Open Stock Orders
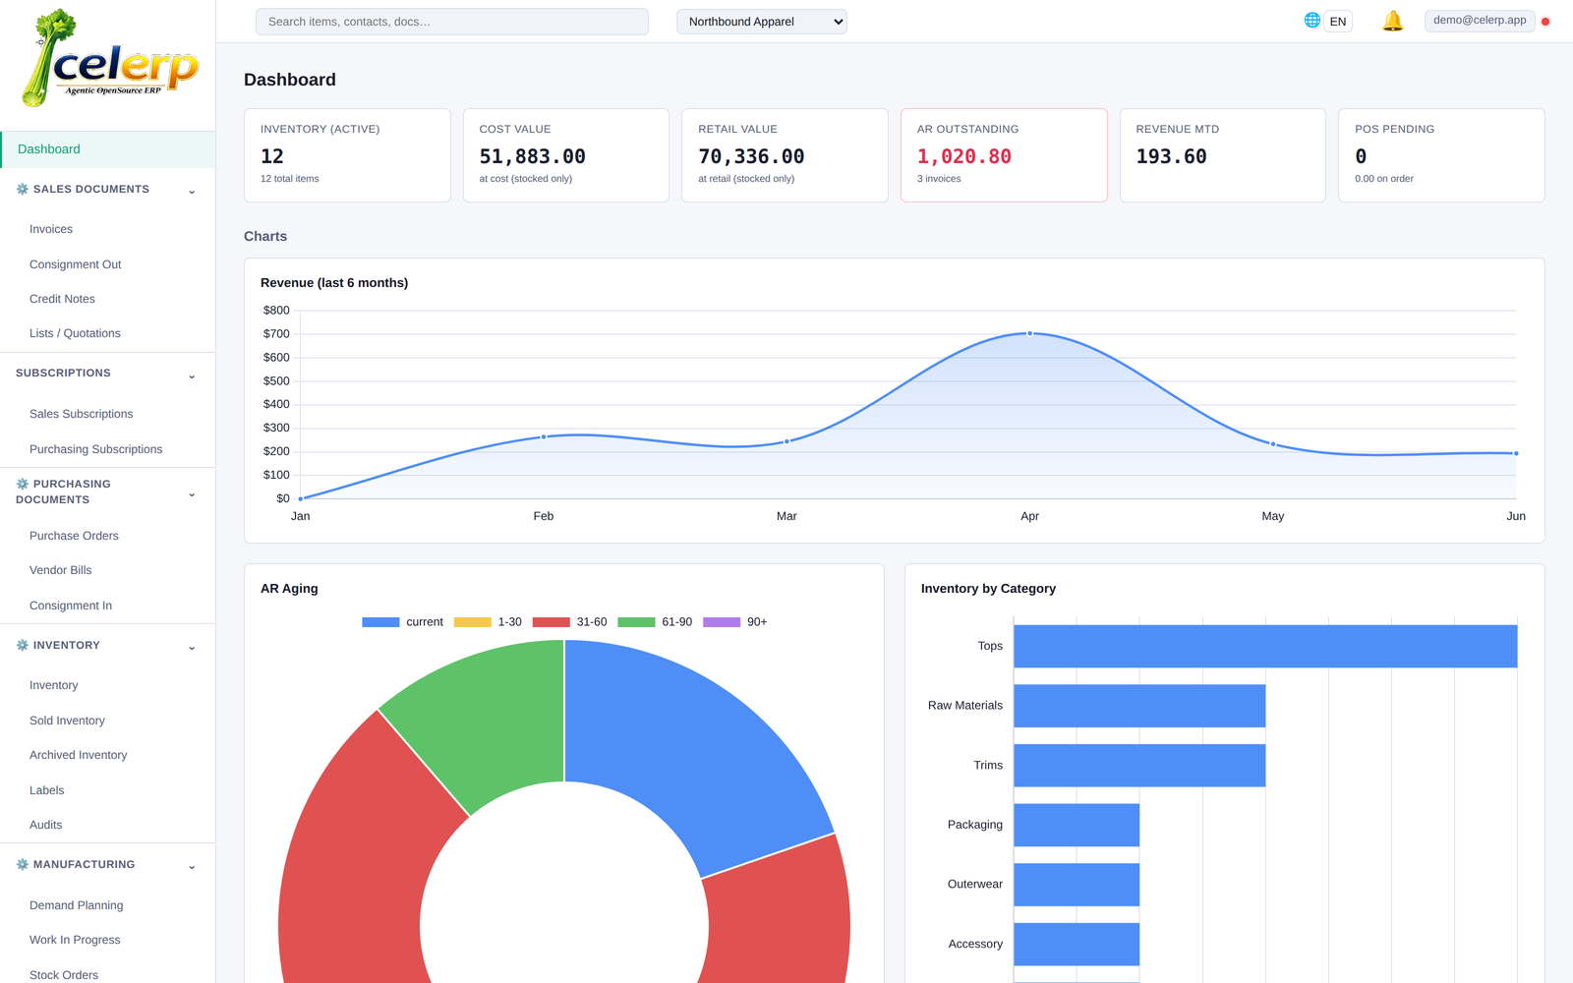 pos(64,975)
